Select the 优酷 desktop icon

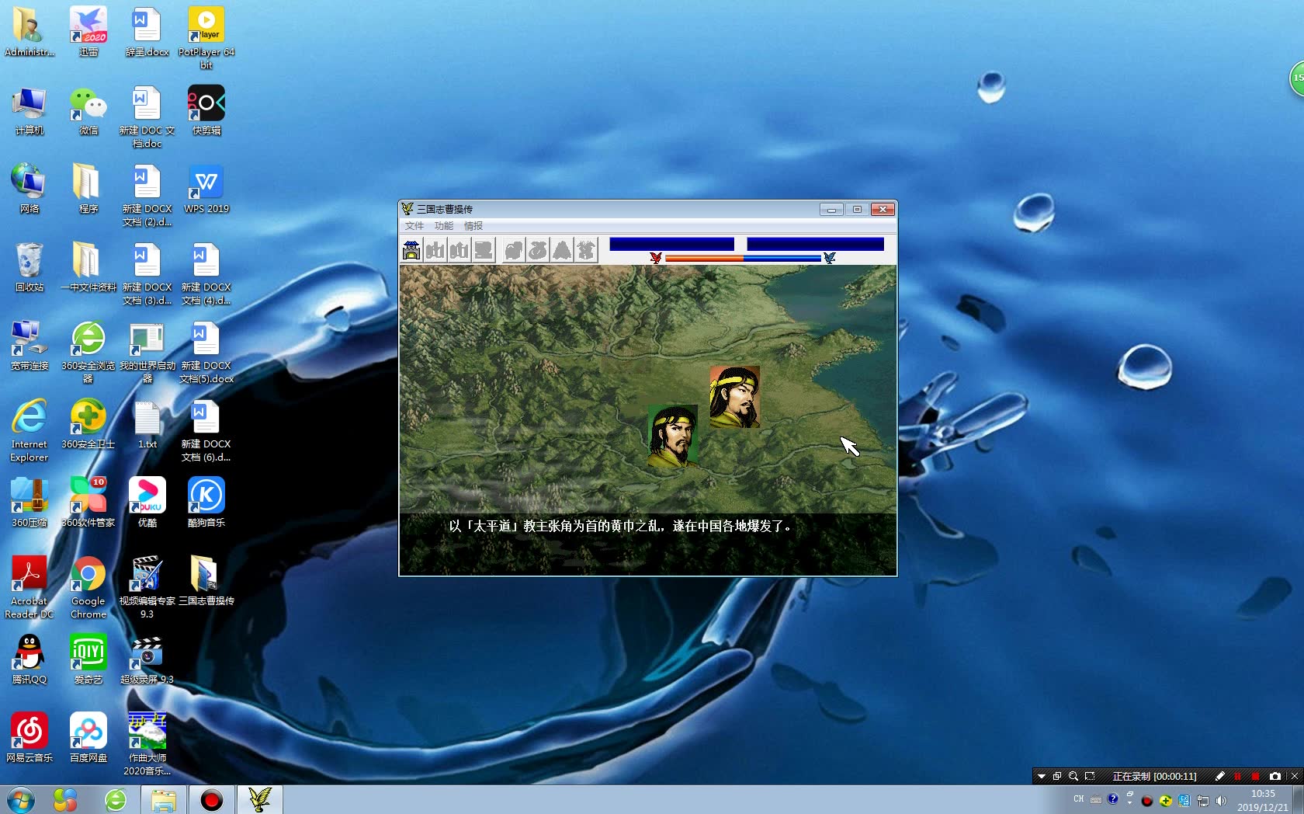147,502
